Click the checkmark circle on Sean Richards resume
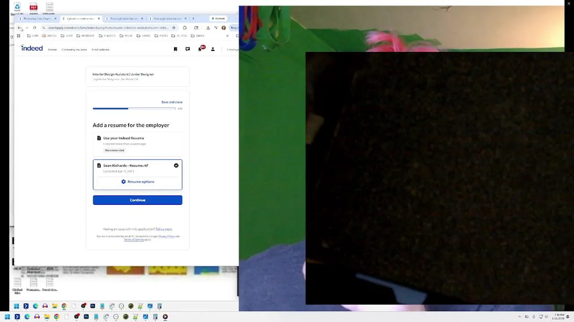The width and height of the screenshot is (574, 322). tap(176, 165)
